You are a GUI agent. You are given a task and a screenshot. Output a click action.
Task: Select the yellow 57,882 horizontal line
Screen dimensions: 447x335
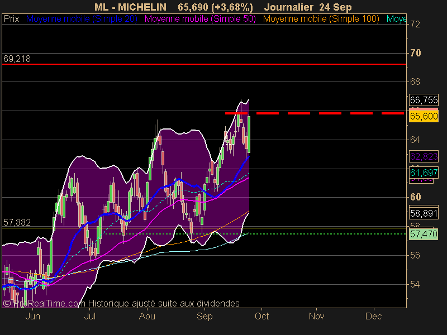204,228
